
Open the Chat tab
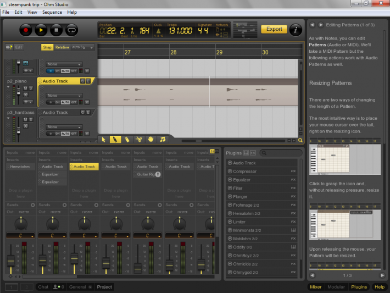(43, 287)
